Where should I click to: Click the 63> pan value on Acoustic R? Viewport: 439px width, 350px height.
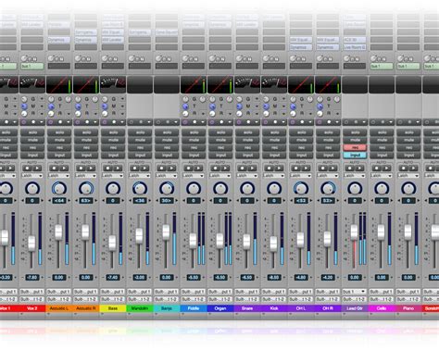(x=86, y=201)
